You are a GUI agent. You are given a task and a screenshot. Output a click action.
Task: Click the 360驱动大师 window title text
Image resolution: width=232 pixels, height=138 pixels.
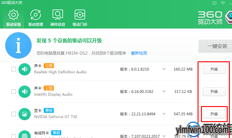(x=11, y=3)
